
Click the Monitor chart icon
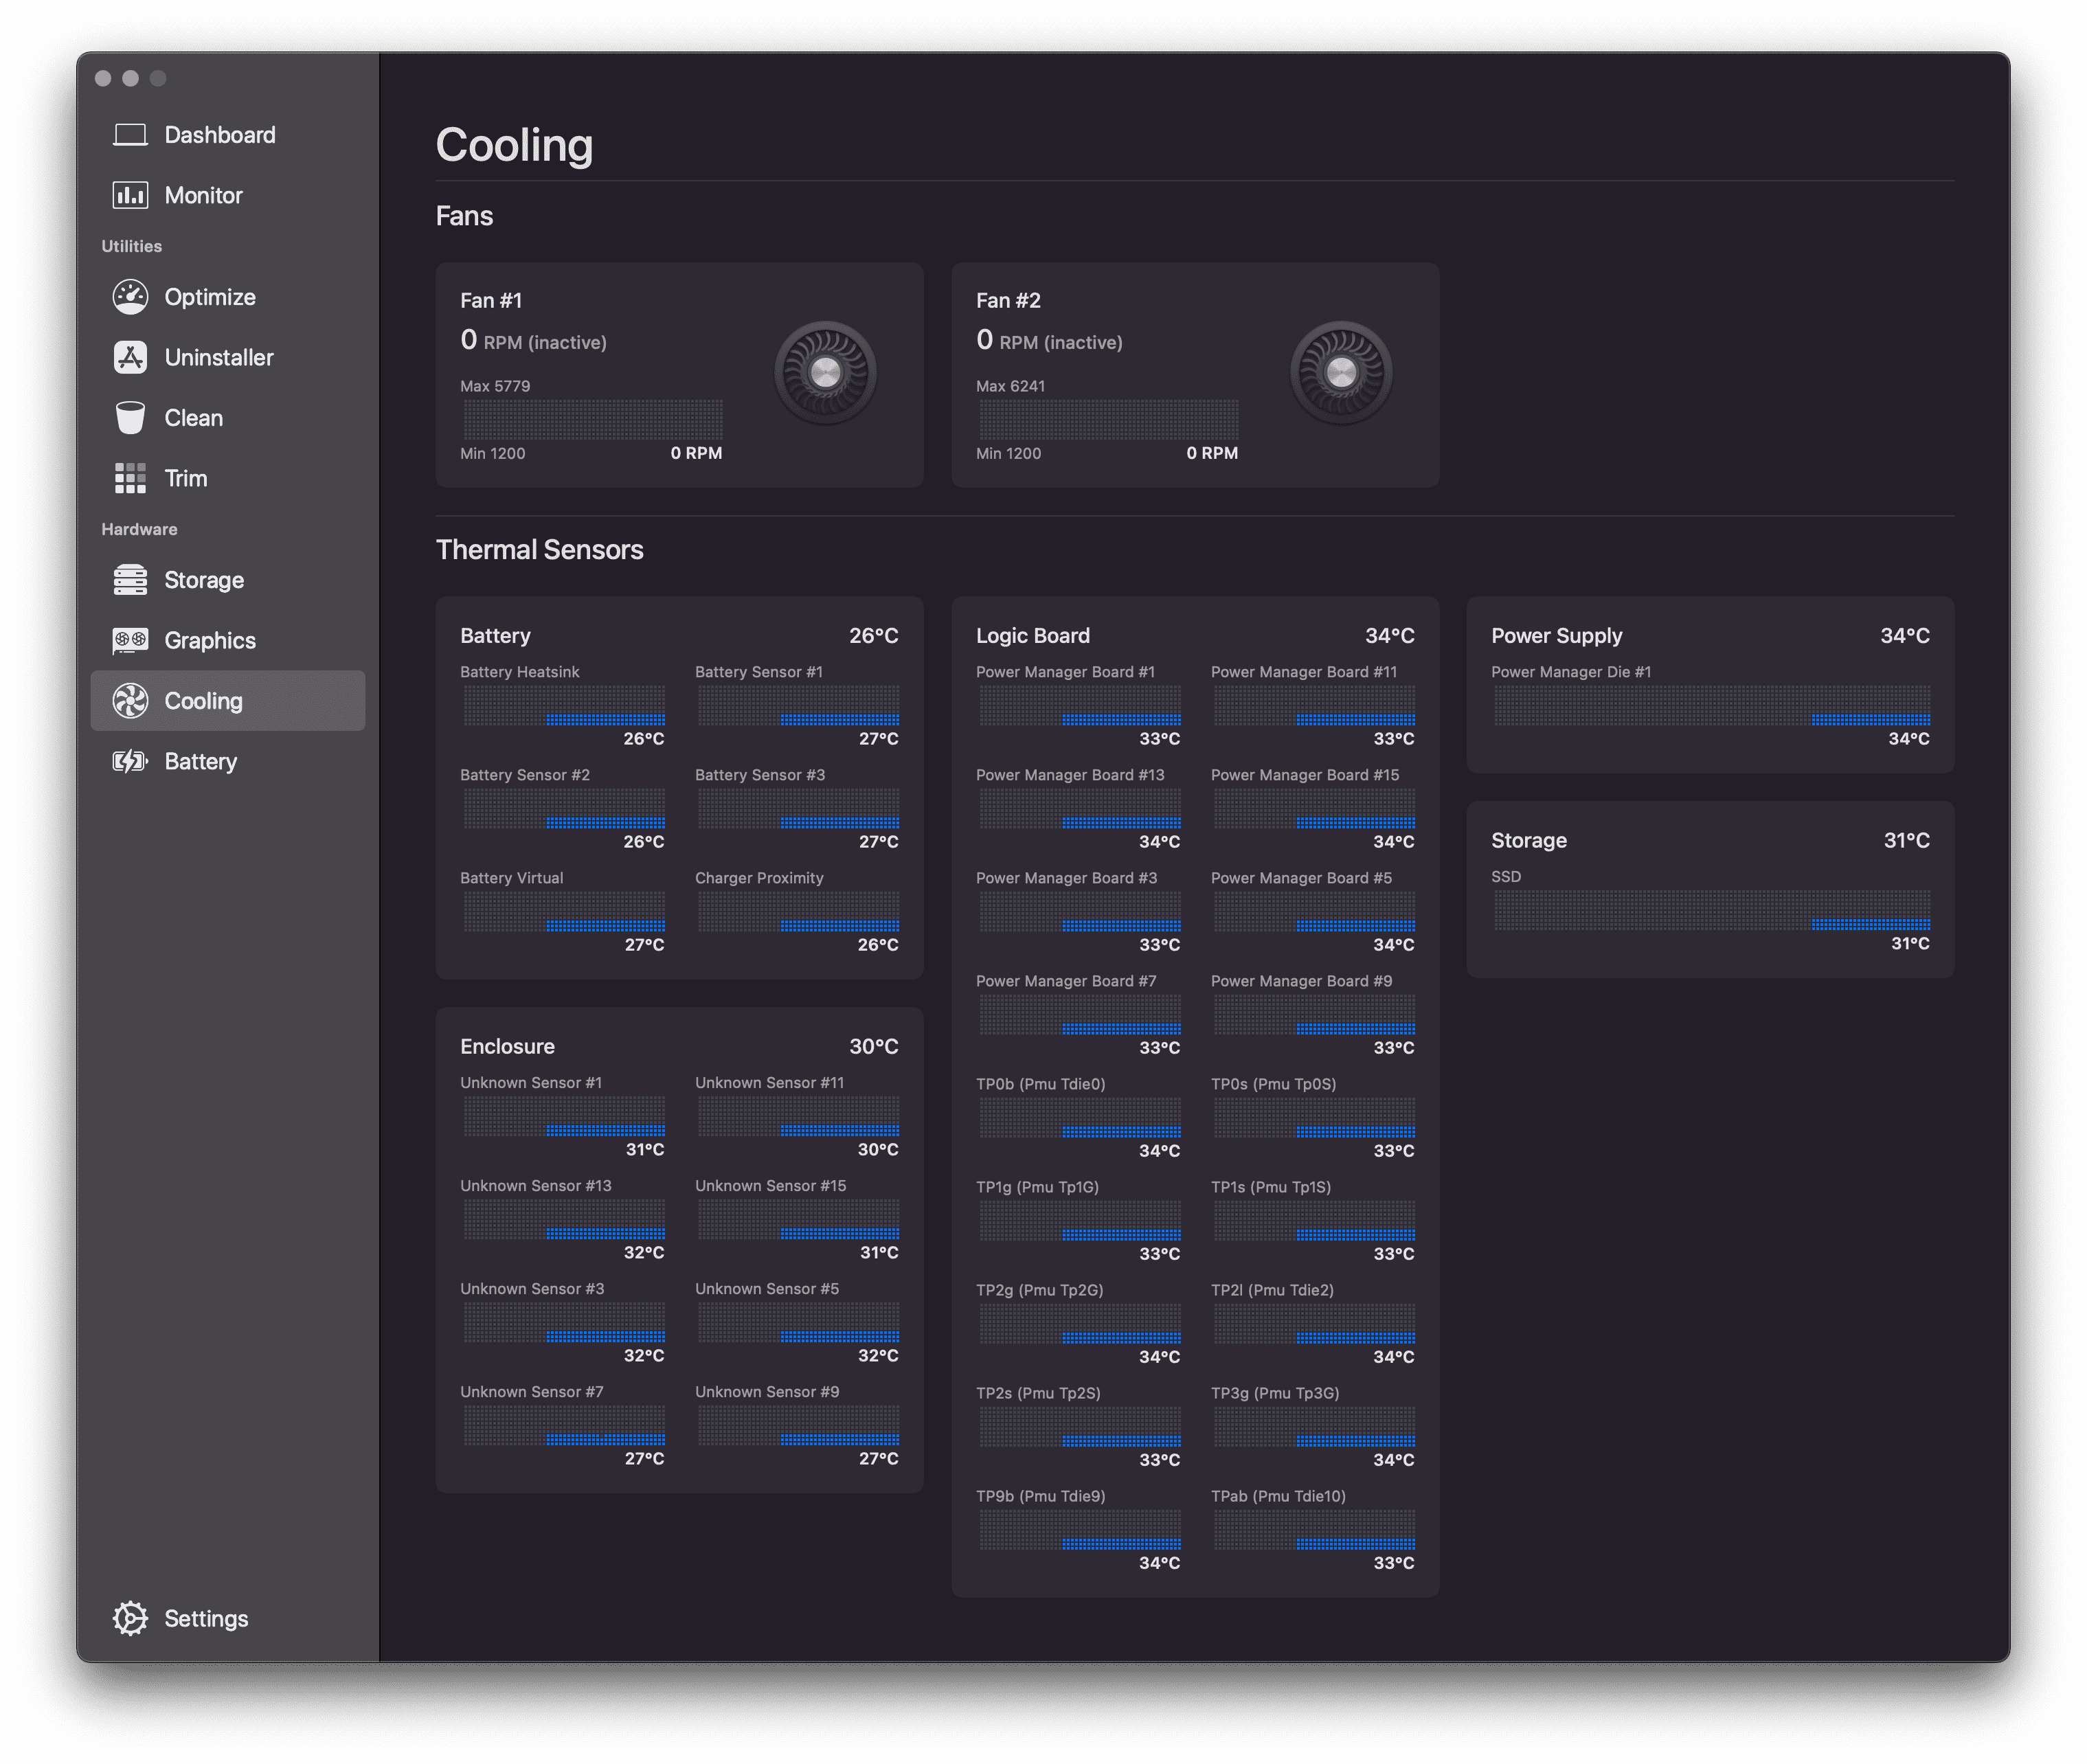click(x=130, y=195)
